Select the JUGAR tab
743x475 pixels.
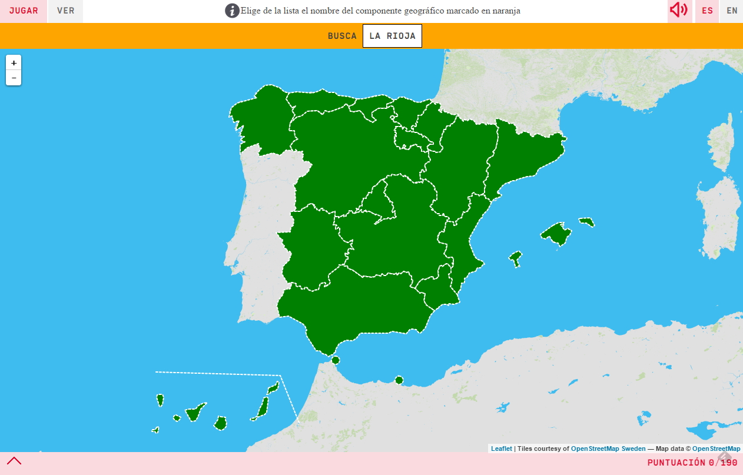[24, 11]
